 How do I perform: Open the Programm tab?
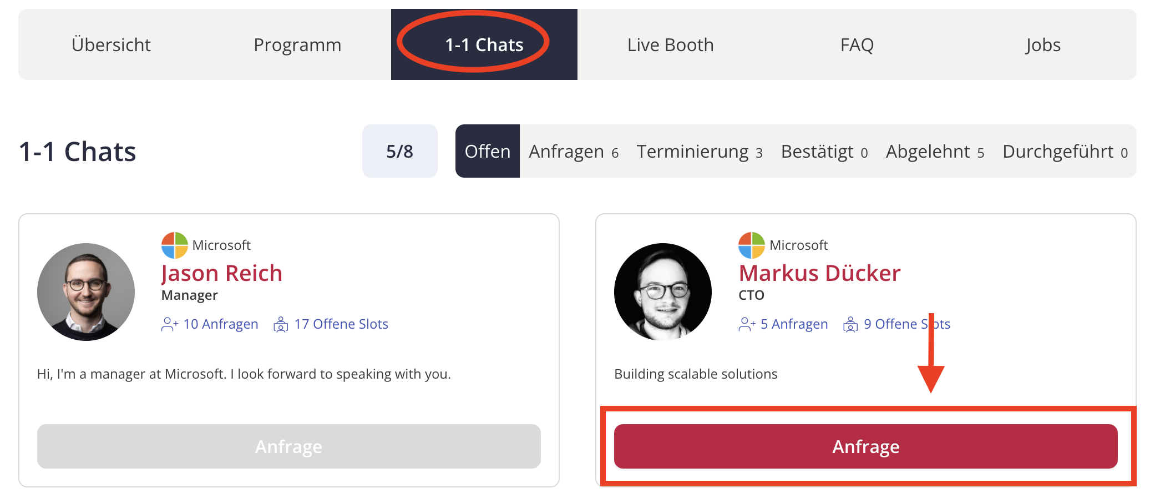coord(297,45)
